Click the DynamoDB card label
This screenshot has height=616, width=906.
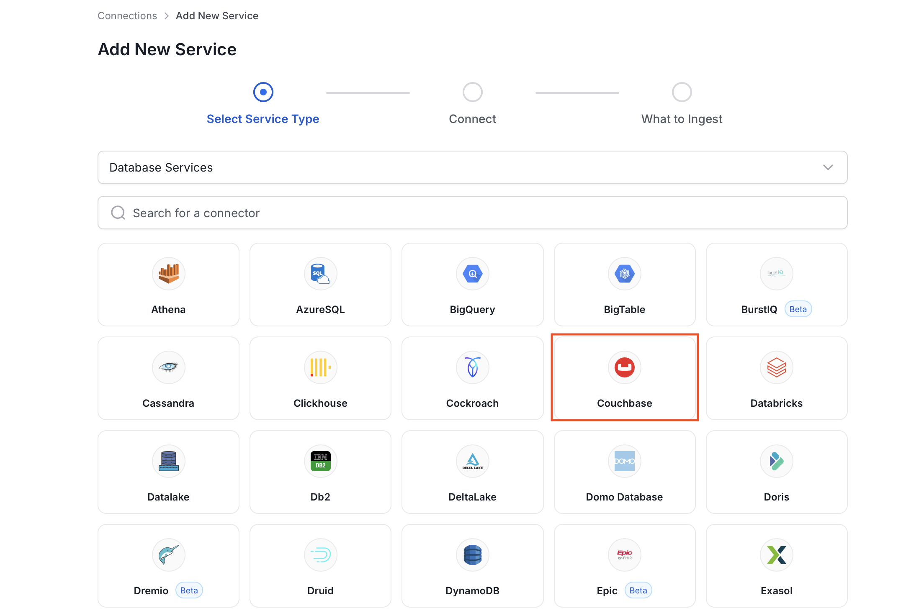pos(472,590)
